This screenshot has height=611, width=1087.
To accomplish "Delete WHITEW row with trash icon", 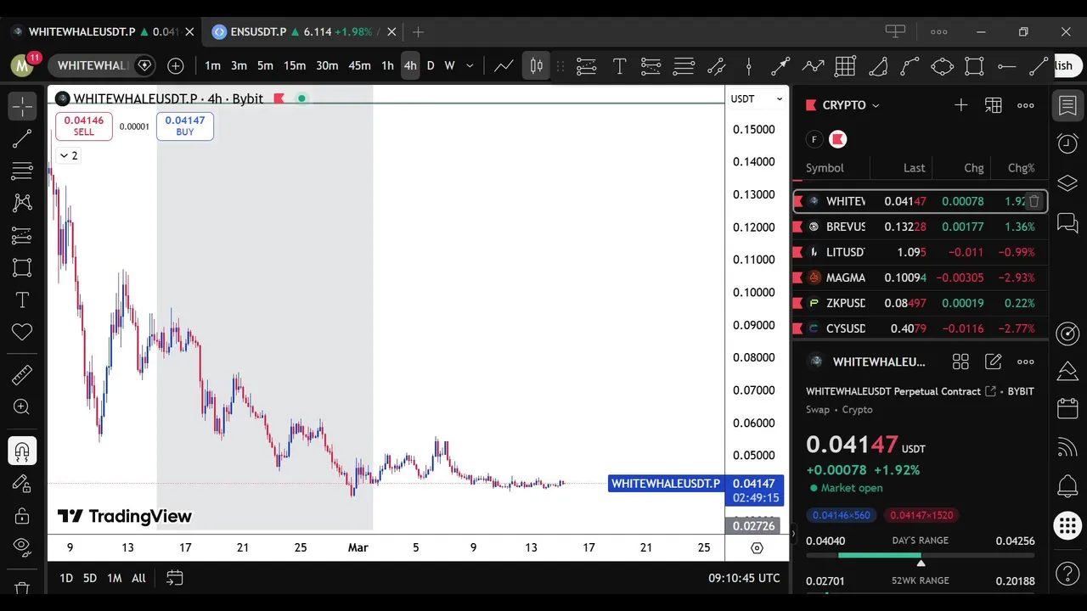I will point(1033,201).
